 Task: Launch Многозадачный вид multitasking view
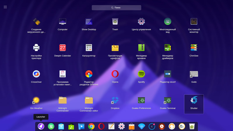[168, 22]
